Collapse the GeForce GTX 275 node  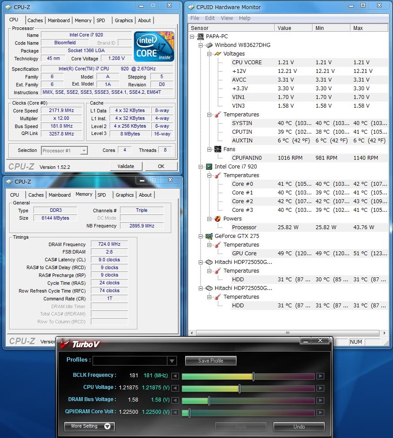tap(200, 236)
